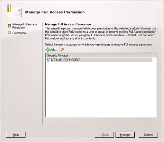Click the narrow empty column header at right
The width and height of the screenshot is (164, 142).
[154, 55]
